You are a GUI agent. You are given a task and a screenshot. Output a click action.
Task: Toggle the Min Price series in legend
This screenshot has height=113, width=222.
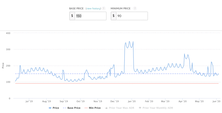[x=92, y=108]
